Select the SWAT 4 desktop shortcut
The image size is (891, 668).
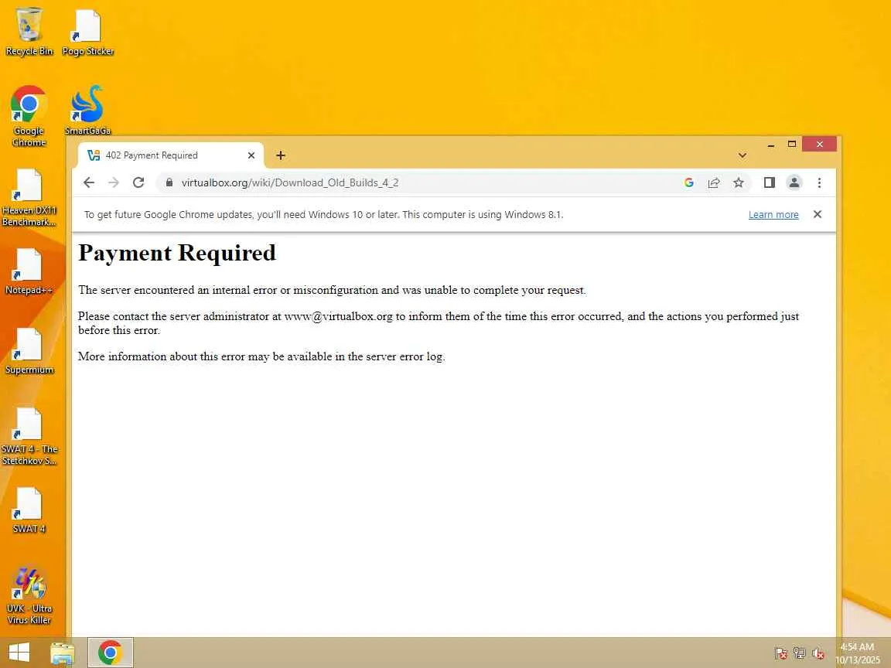click(29, 510)
